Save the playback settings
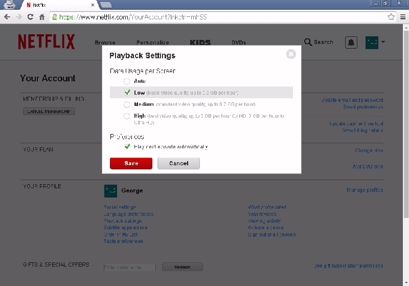 pos(131,163)
